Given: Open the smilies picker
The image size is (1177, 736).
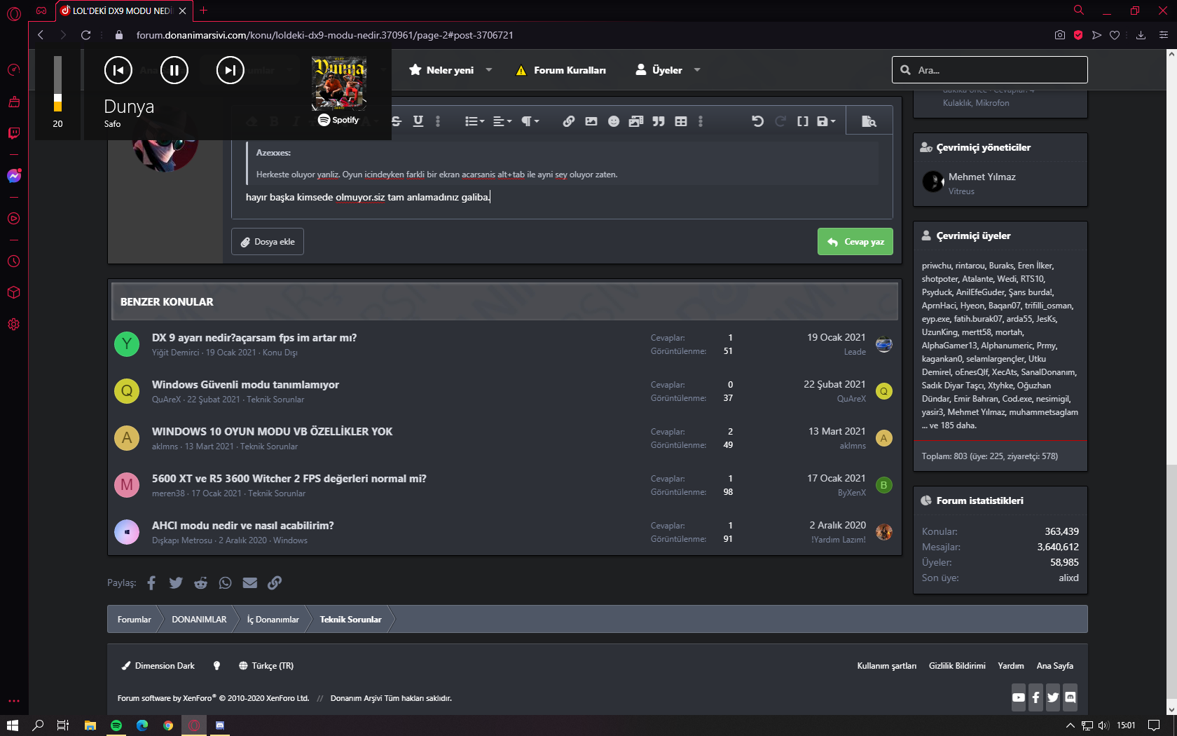Looking at the screenshot, I should [x=614, y=121].
